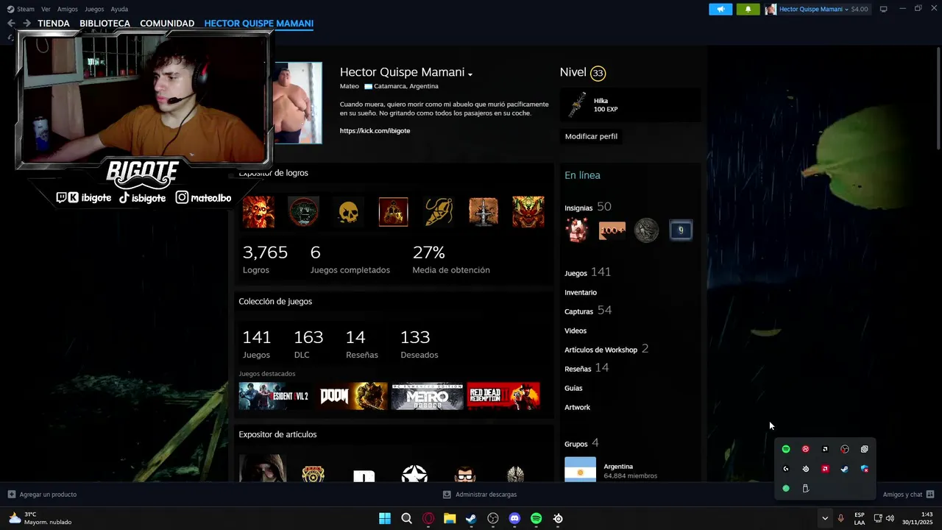Open the arrow next to profile name
The image size is (942, 530).
tap(470, 74)
